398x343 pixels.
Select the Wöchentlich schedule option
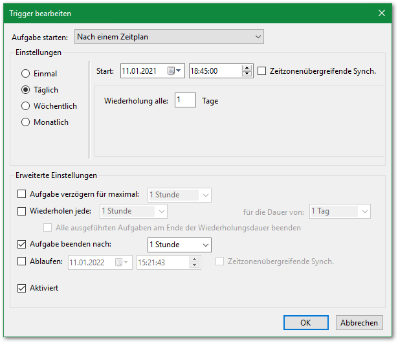click(x=26, y=106)
